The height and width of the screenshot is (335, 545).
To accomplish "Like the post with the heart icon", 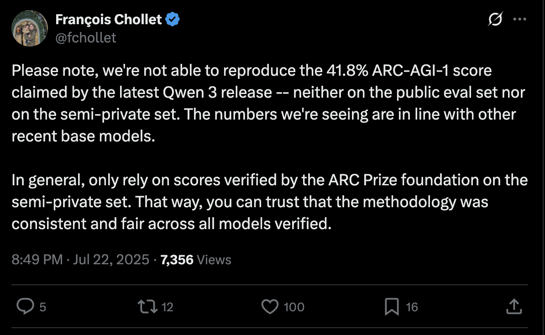I will pyautogui.click(x=270, y=307).
